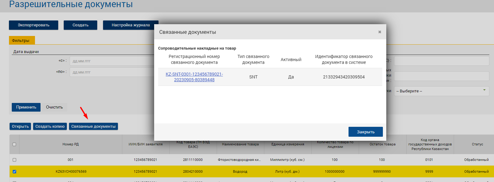Click the Применить filter button
This screenshot has height=182, width=494.
coord(26,107)
